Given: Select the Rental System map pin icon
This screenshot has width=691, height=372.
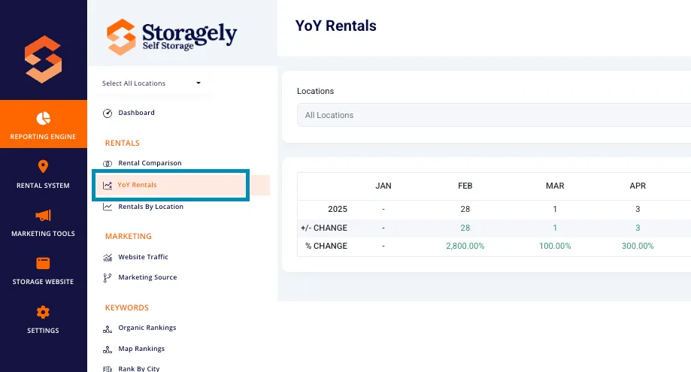Looking at the screenshot, I should click(x=43, y=166).
